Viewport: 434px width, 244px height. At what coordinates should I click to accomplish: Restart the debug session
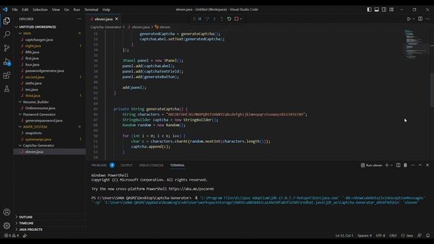[x=229, y=19]
